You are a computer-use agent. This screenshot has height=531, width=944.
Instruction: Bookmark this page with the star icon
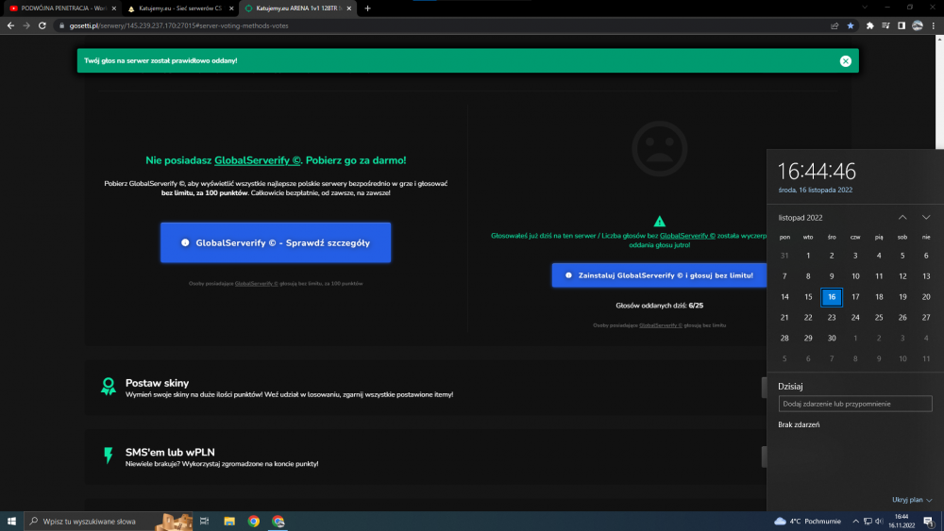click(x=851, y=25)
